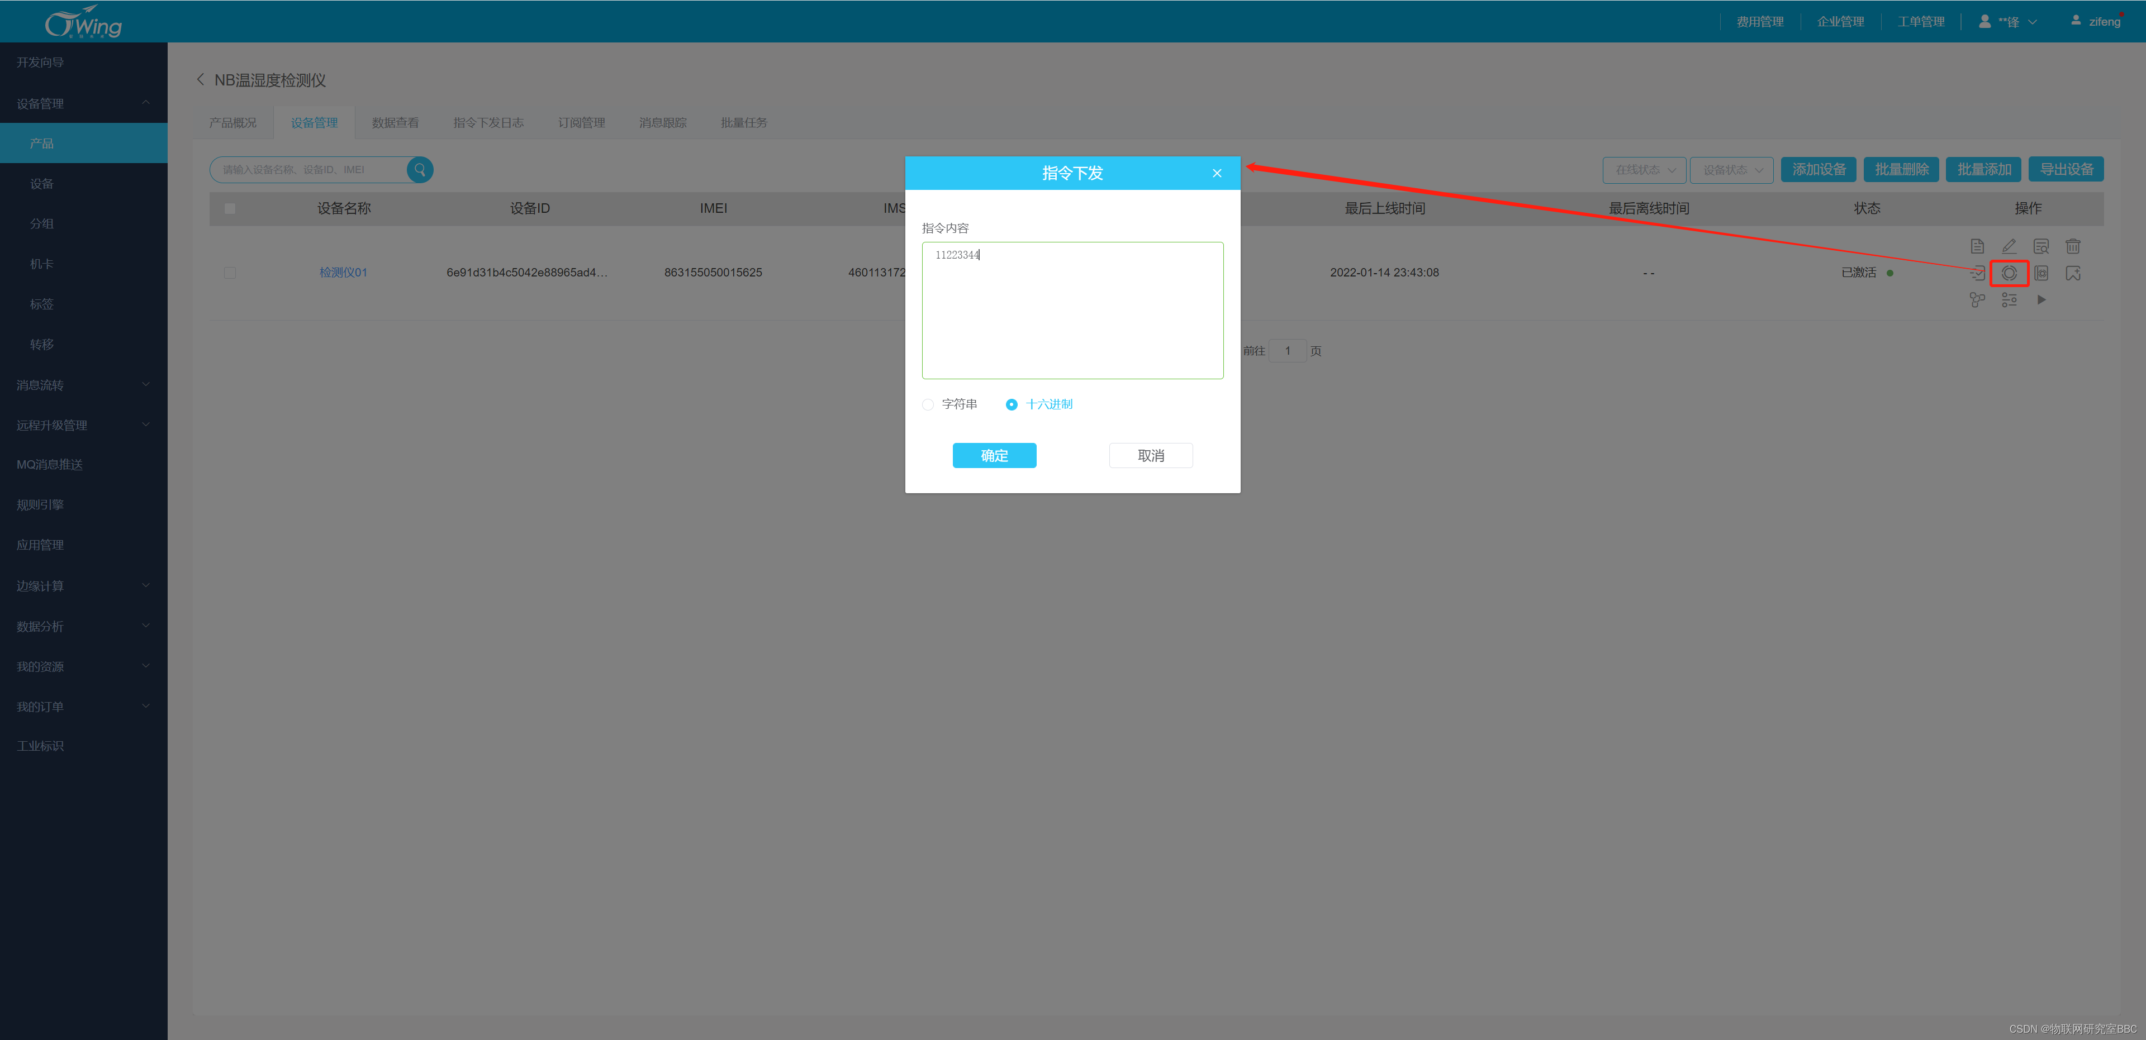Select 产品 in the sidebar
2146x1040 pixels.
(x=83, y=143)
